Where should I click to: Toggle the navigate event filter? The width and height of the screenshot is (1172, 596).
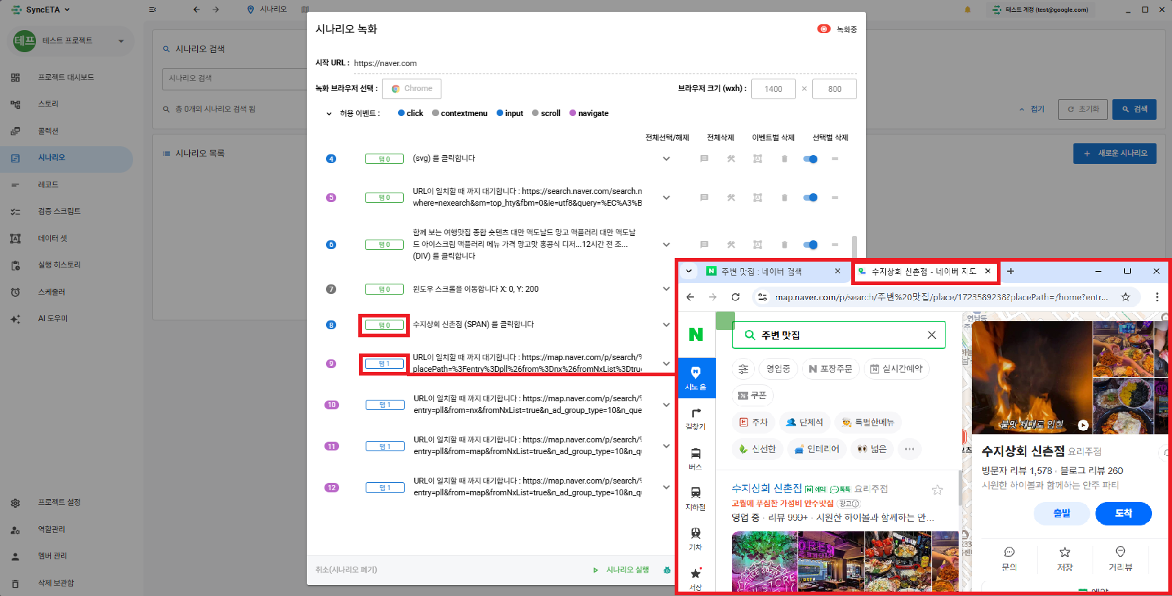(x=589, y=113)
